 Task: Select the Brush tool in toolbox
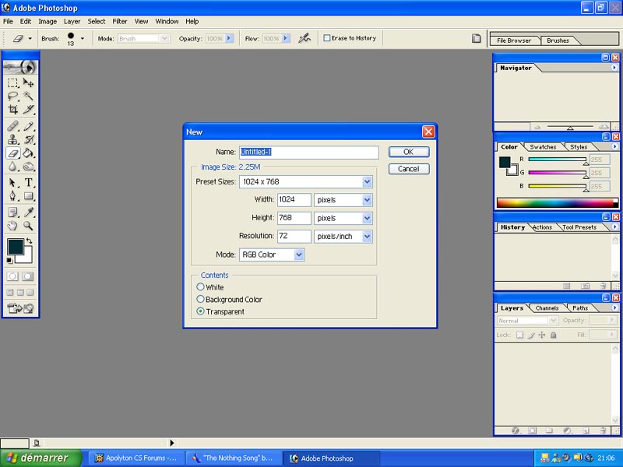coord(28,126)
